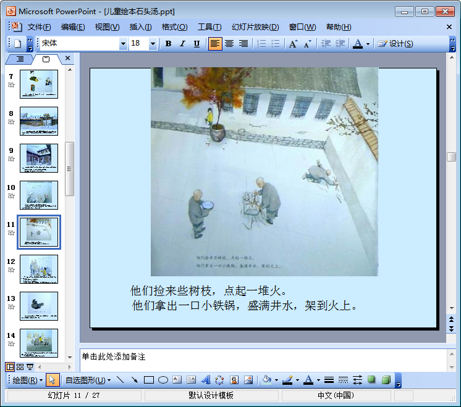This screenshot has width=461, height=407.
Task: Open 格式(O) menu
Action: [x=174, y=27]
